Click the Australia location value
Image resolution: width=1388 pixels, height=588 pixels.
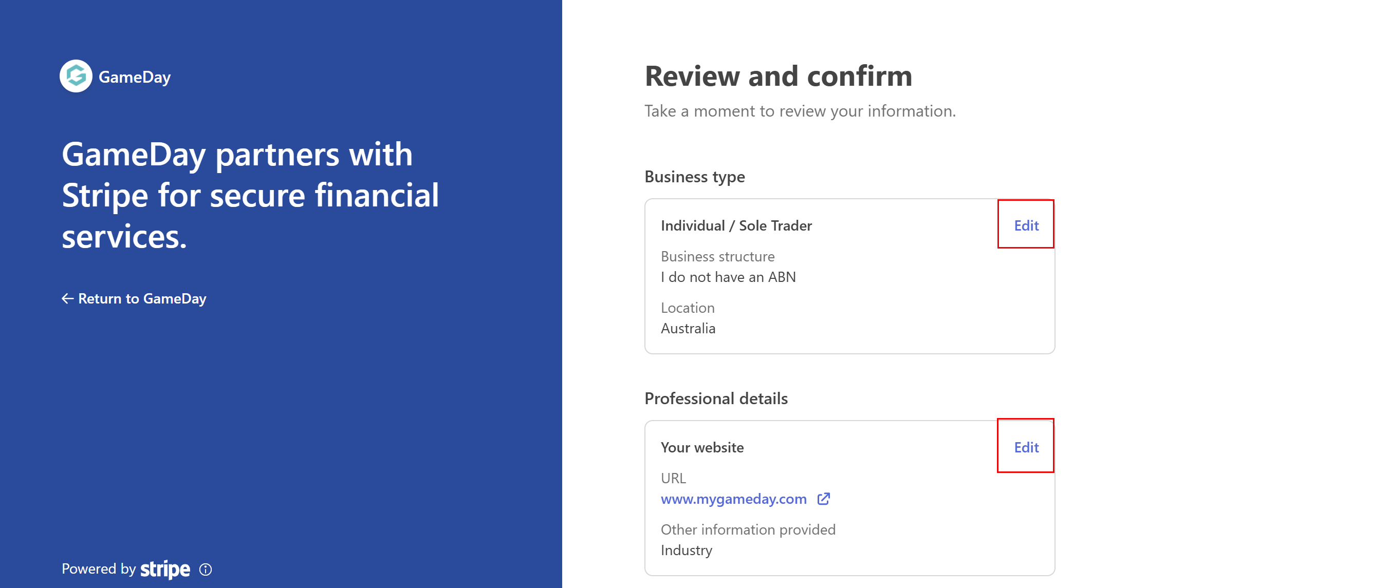tap(688, 329)
